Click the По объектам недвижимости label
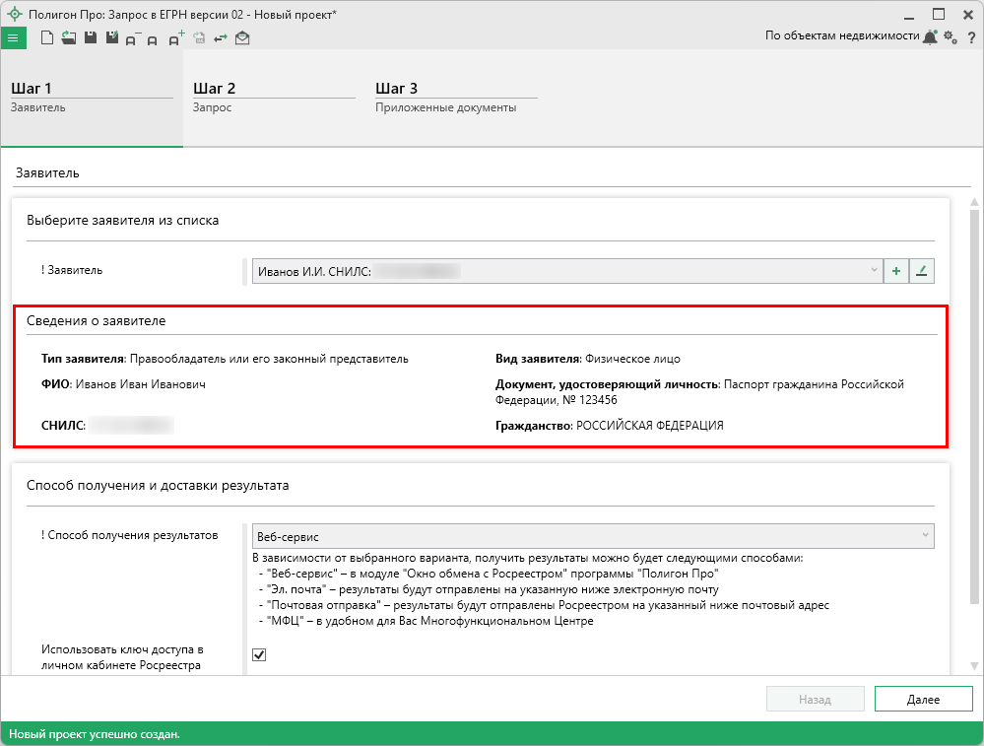The width and height of the screenshot is (984, 746). coord(841,36)
